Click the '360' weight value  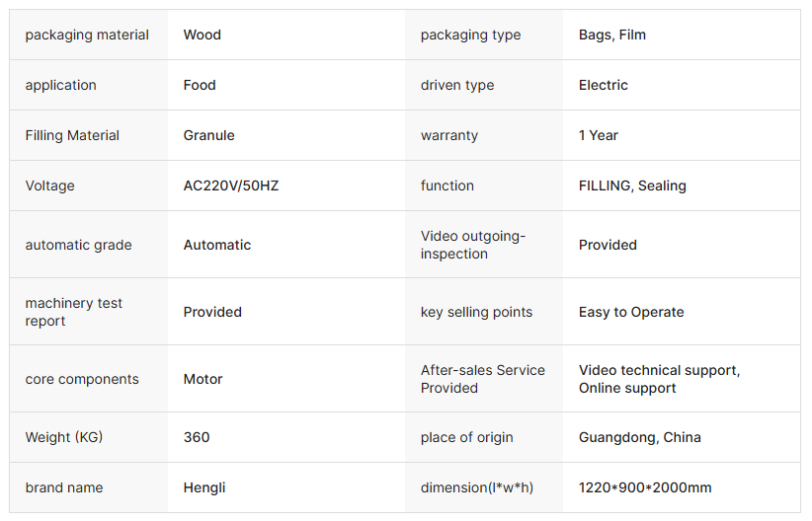[x=197, y=437]
